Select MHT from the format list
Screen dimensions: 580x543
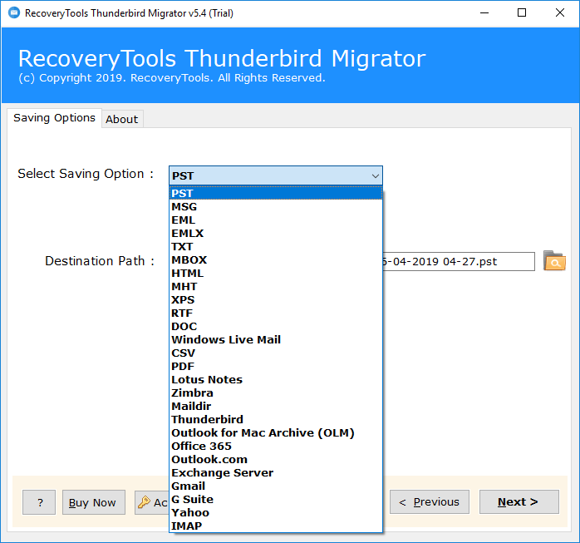(x=276, y=287)
